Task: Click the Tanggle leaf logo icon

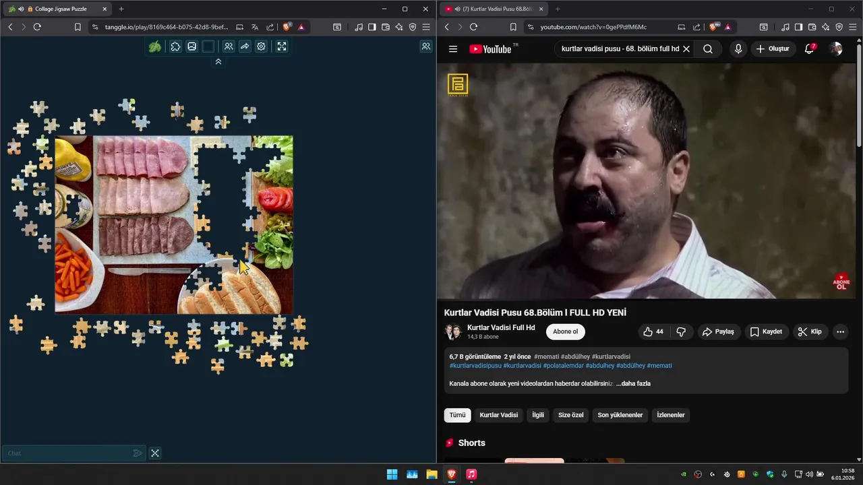Action: tap(155, 46)
